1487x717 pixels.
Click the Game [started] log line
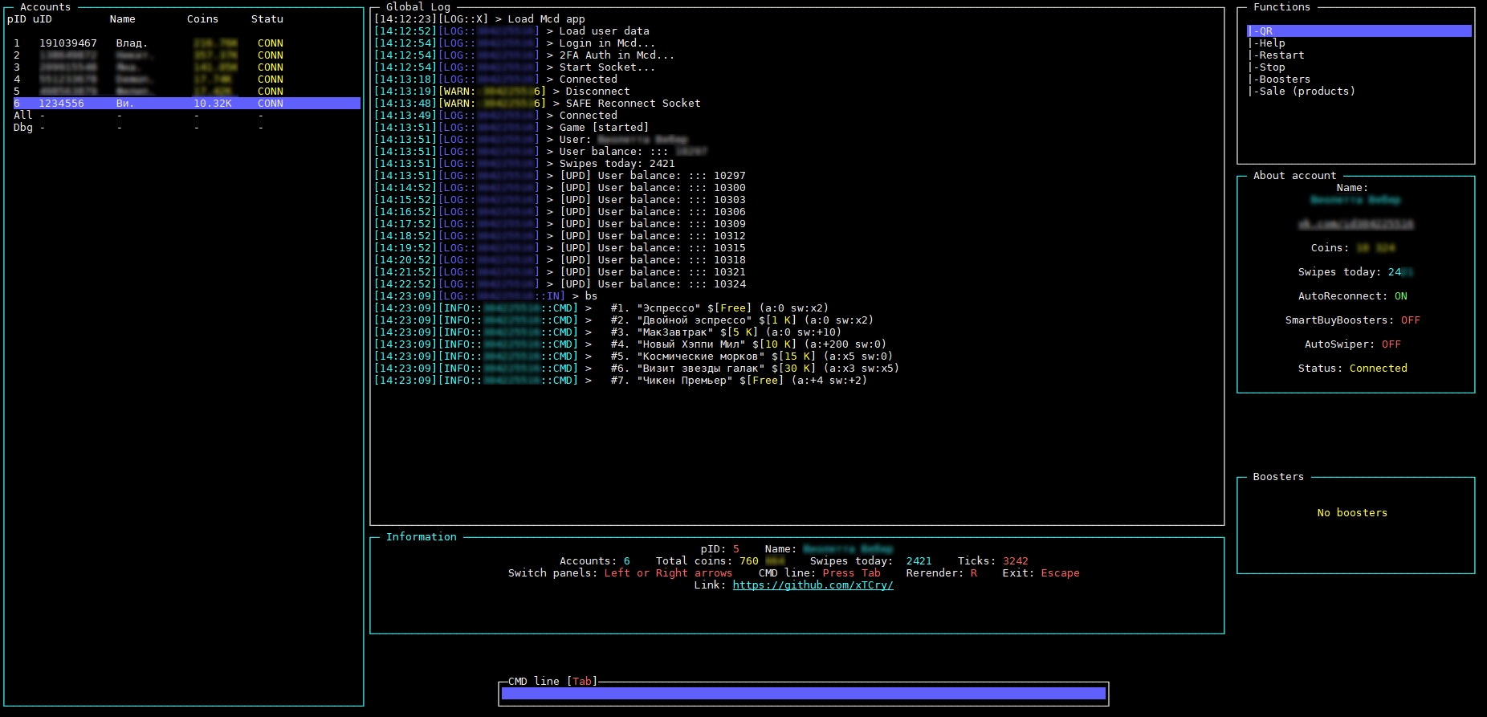pyautogui.click(x=511, y=128)
